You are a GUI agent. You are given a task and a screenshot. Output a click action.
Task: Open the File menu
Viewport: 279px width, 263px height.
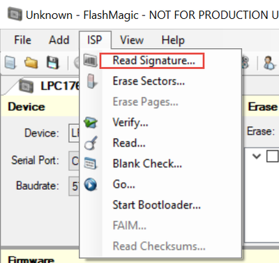[x=22, y=40]
